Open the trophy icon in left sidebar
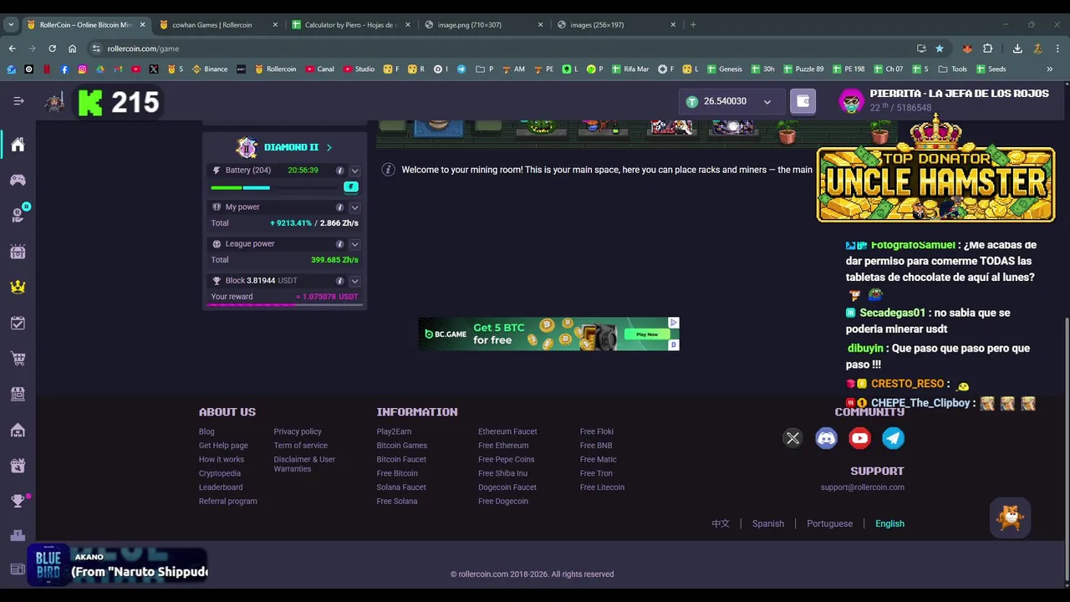The image size is (1070, 602). [18, 501]
